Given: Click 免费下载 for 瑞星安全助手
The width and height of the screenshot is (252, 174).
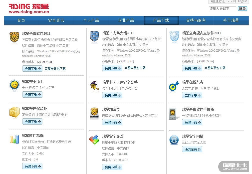Looking at the screenshot, I should (x=32, y=95).
